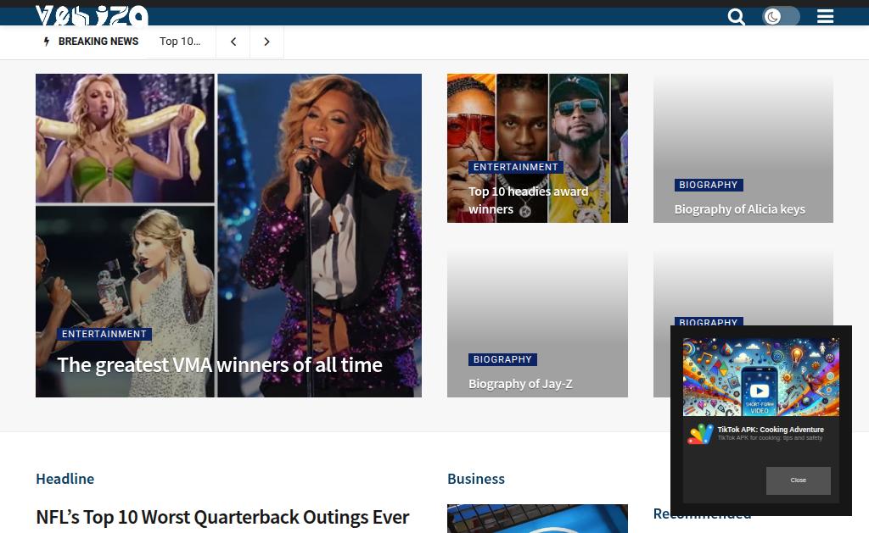Image resolution: width=869 pixels, height=533 pixels.
Task: Open 'Biography of Alicia keys' article
Action: coord(739,209)
